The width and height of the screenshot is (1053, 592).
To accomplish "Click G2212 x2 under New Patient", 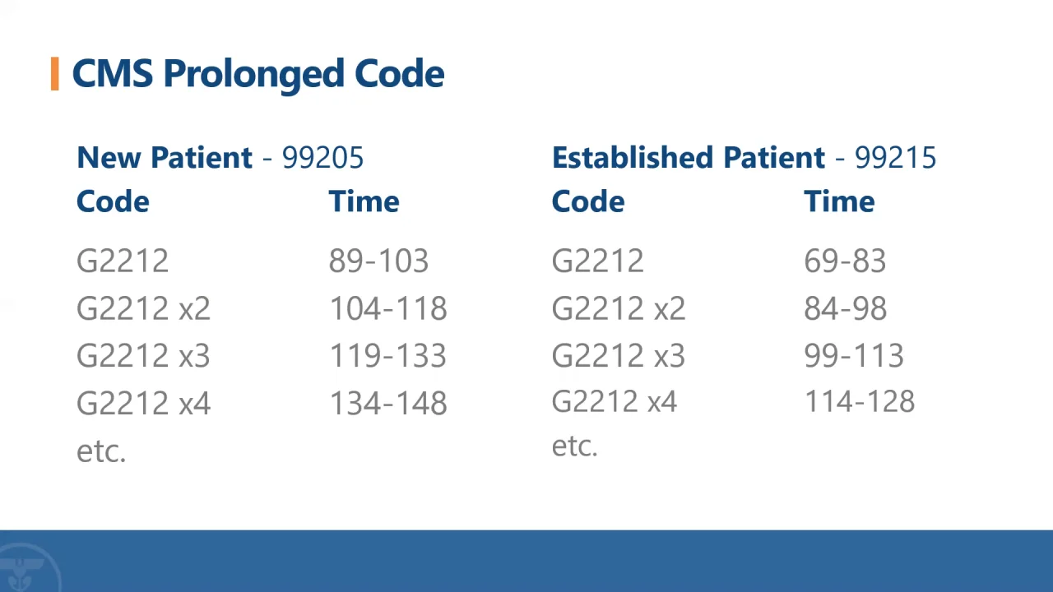I will (x=143, y=309).
